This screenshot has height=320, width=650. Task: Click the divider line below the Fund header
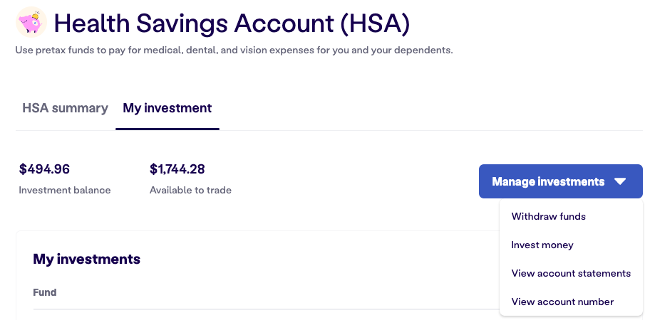pyautogui.click(x=265, y=309)
